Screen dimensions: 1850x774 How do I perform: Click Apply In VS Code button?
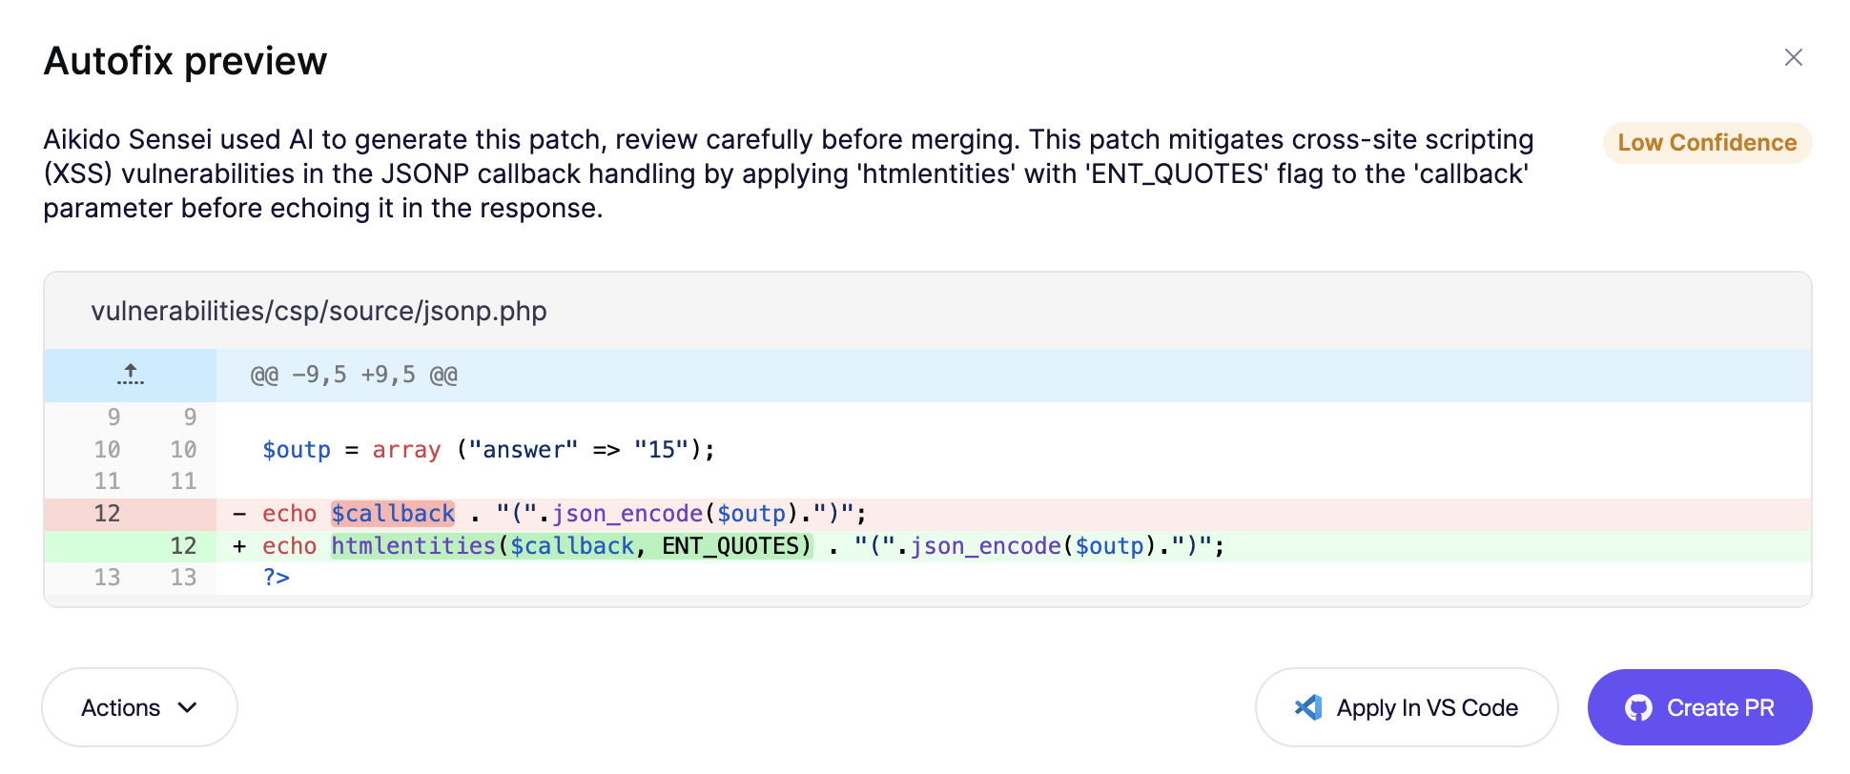(x=1407, y=707)
